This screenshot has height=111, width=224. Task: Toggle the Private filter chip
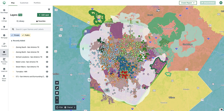(15, 35)
